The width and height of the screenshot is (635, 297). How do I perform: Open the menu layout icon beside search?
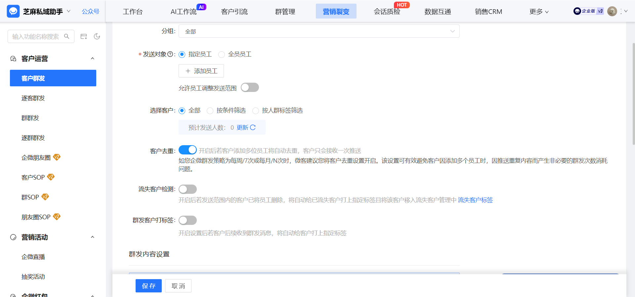point(84,36)
